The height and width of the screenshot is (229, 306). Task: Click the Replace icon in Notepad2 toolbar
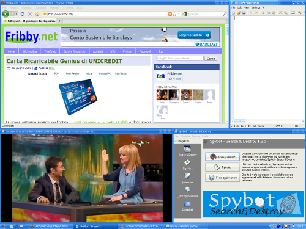[286, 13]
